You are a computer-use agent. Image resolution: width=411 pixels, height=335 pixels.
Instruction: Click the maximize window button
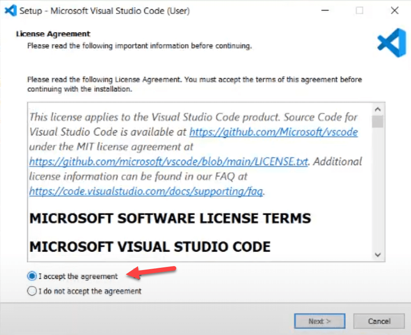(360, 11)
